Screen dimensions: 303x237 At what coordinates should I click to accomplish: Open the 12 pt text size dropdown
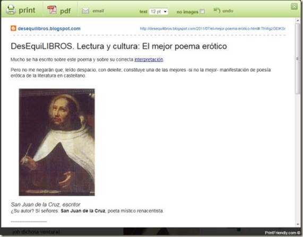[x=159, y=12]
